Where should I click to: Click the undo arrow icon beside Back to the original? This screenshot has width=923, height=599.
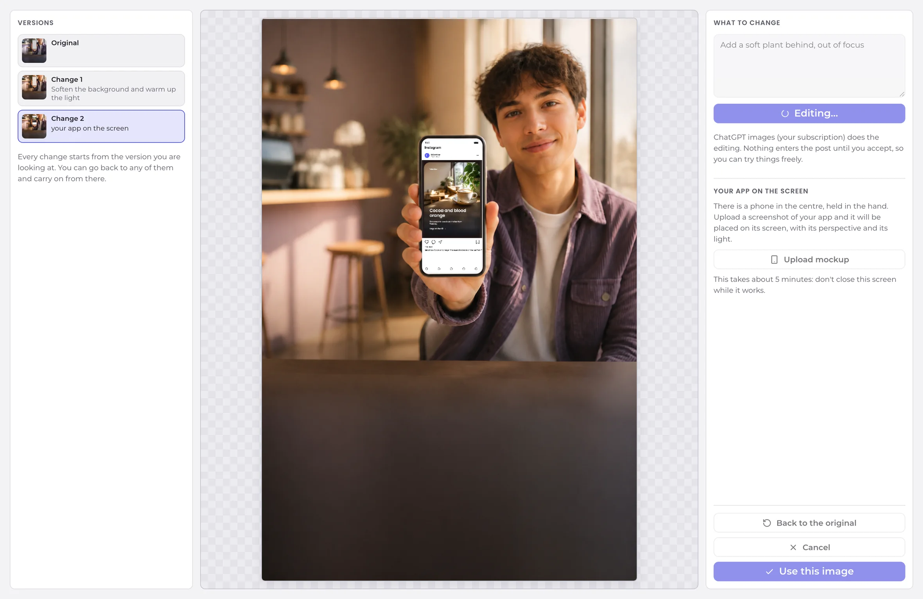pos(767,523)
